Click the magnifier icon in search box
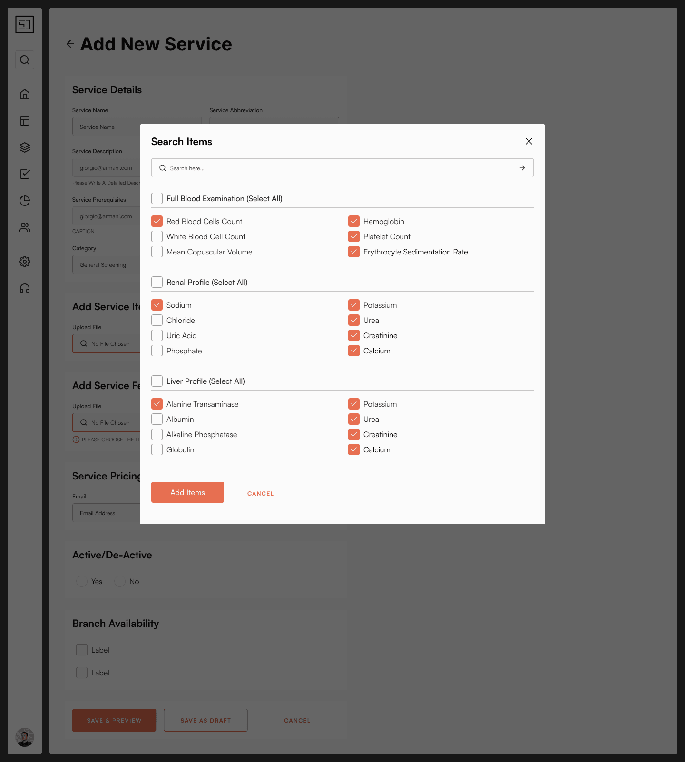This screenshot has height=762, width=685. pos(163,168)
